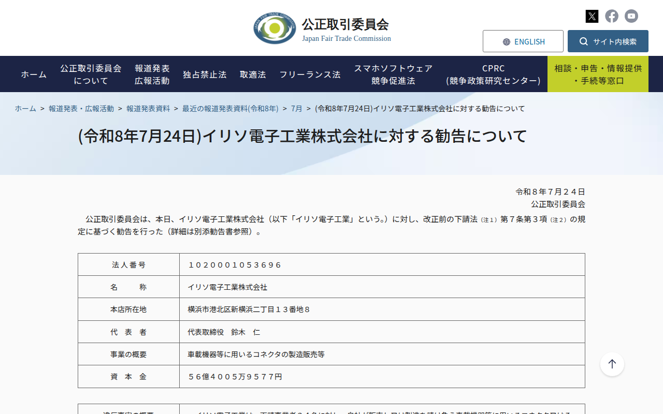Click the 報道発表・広報活動 breadcrumb link

pos(81,109)
